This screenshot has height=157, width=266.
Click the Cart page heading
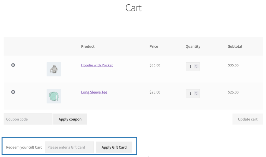tap(134, 8)
